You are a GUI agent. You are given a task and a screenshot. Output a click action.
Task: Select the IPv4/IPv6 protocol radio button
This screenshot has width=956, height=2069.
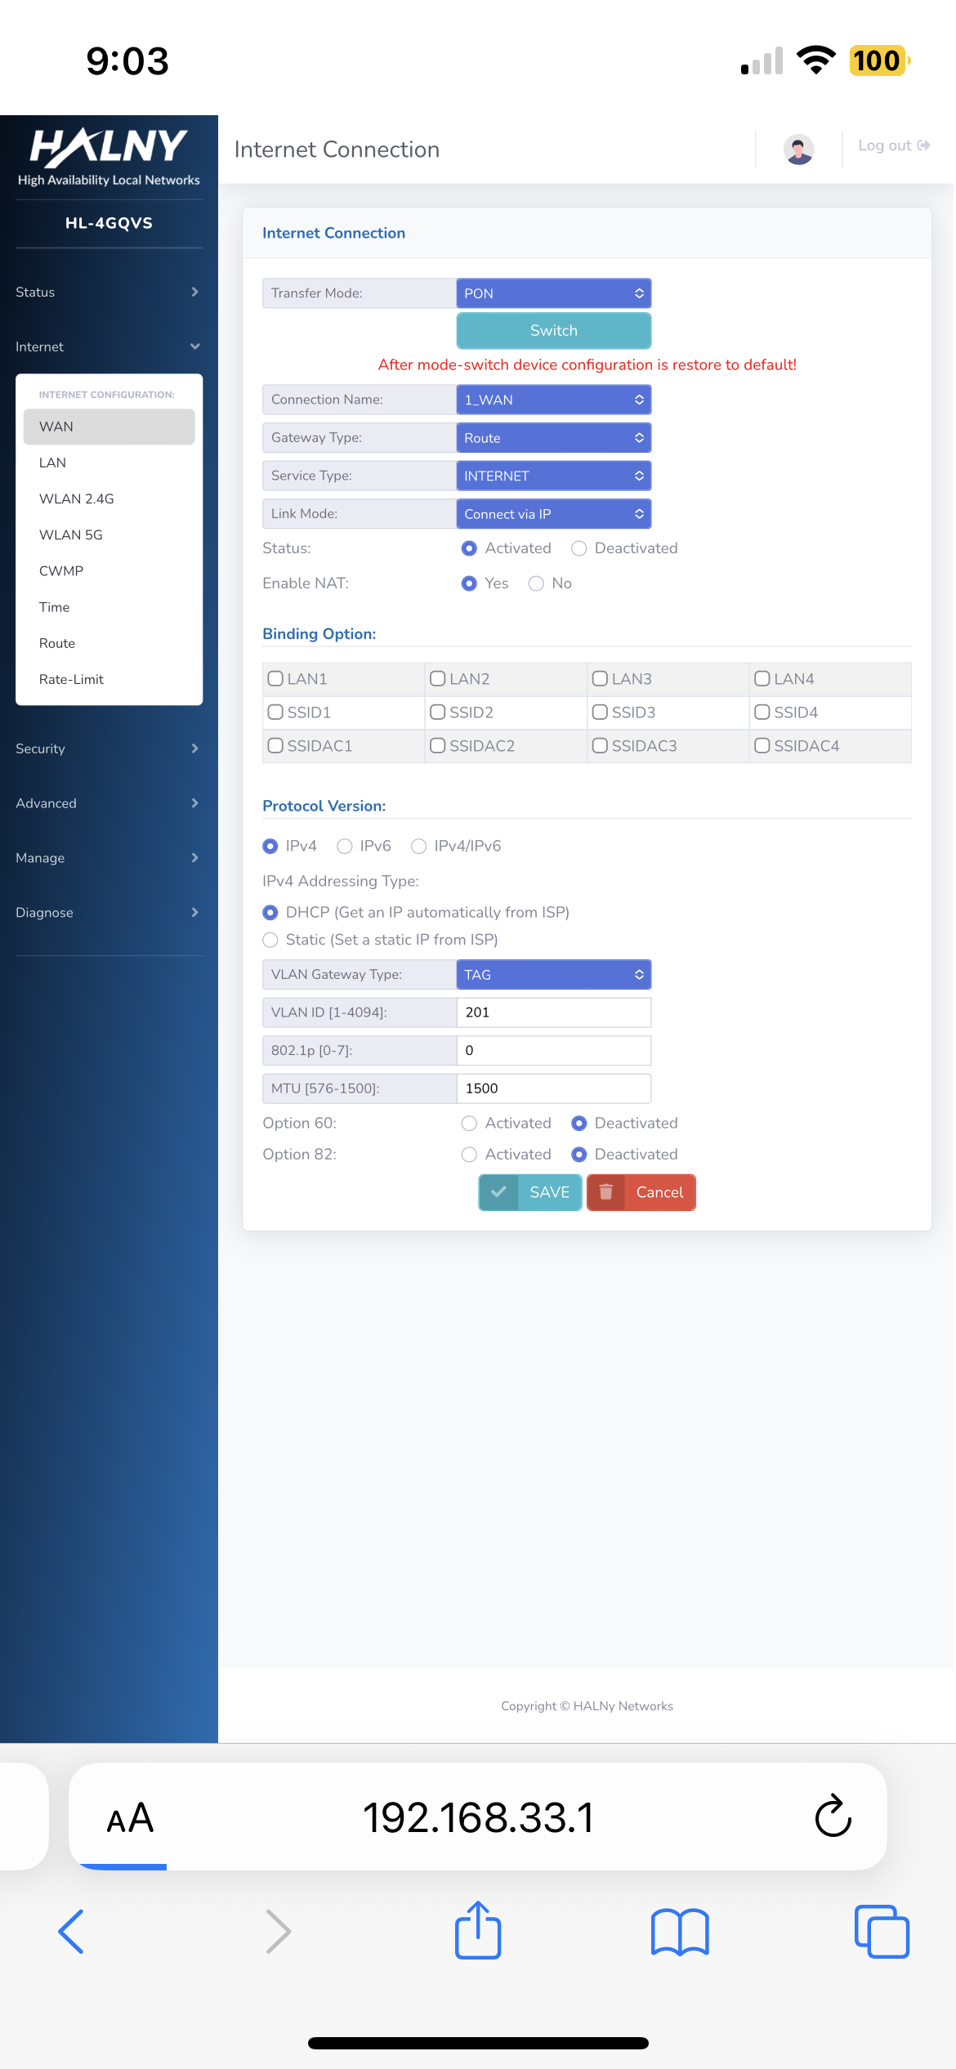pos(419,847)
